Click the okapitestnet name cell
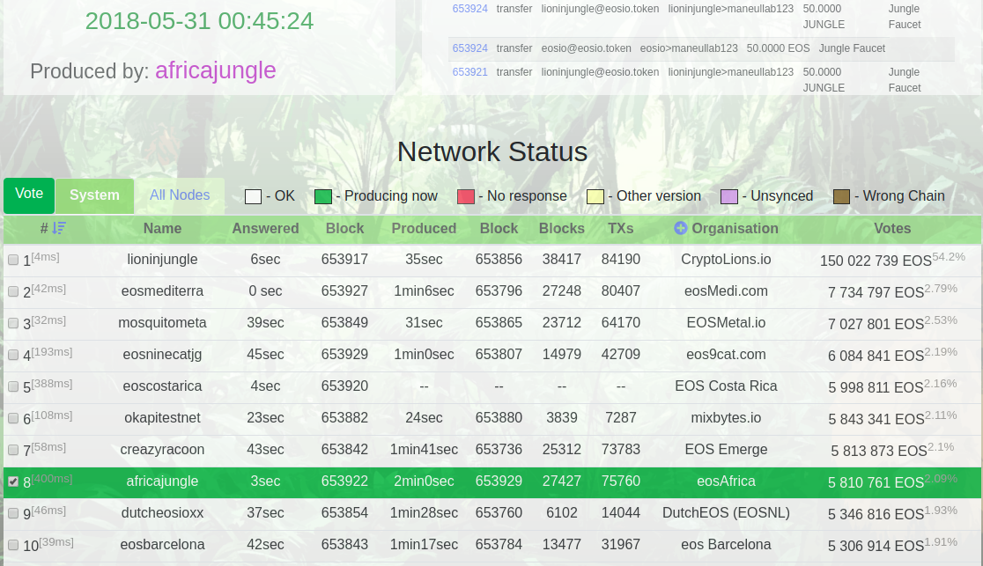Screen dimensions: 983x566 pyautogui.click(x=162, y=418)
